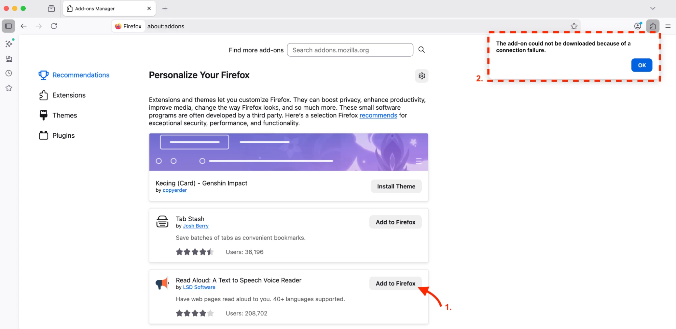Click the Keqing (Card) - Genshin Impact title

pos(201,183)
